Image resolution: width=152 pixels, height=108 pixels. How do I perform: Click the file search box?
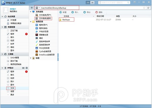pyautogui.click(x=114, y=3)
